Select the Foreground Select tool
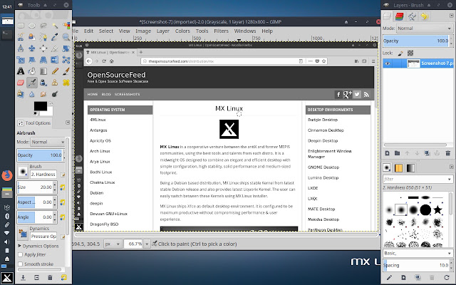 (32, 37)
